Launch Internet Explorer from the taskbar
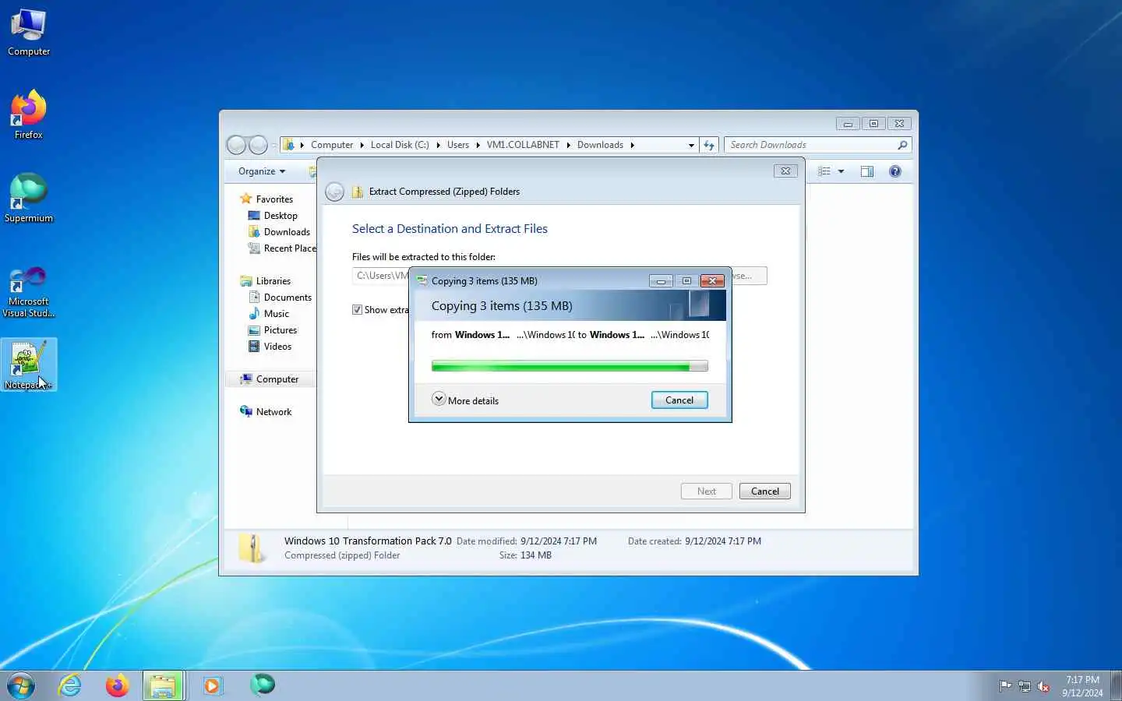 click(x=70, y=685)
